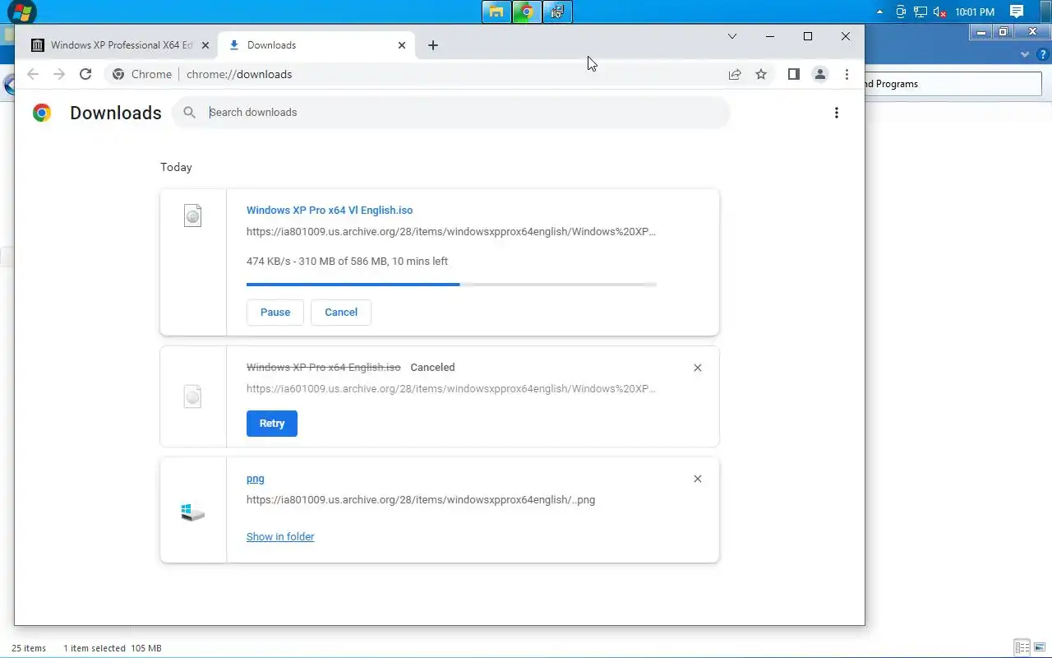Go forward to the next page
The width and height of the screenshot is (1052, 658).
click(x=59, y=74)
